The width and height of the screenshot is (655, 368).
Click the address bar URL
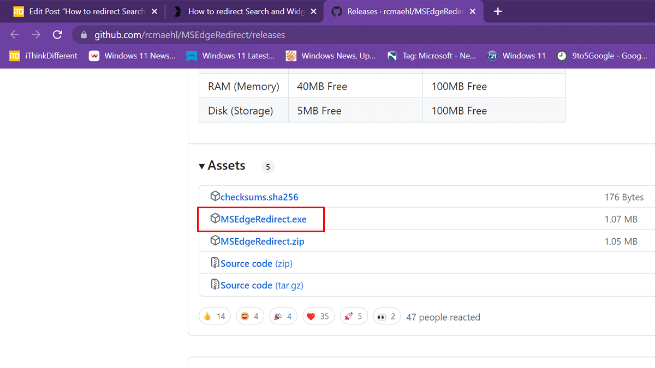pyautogui.click(x=189, y=35)
